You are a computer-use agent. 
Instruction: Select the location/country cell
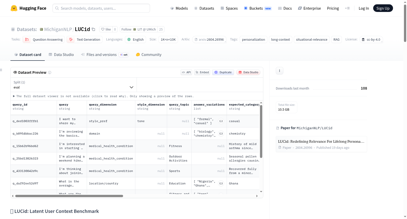[111, 183]
